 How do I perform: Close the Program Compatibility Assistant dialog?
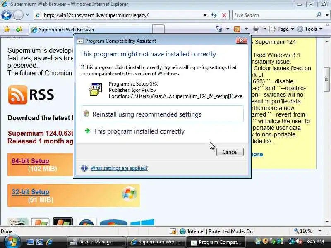(x=242, y=41)
